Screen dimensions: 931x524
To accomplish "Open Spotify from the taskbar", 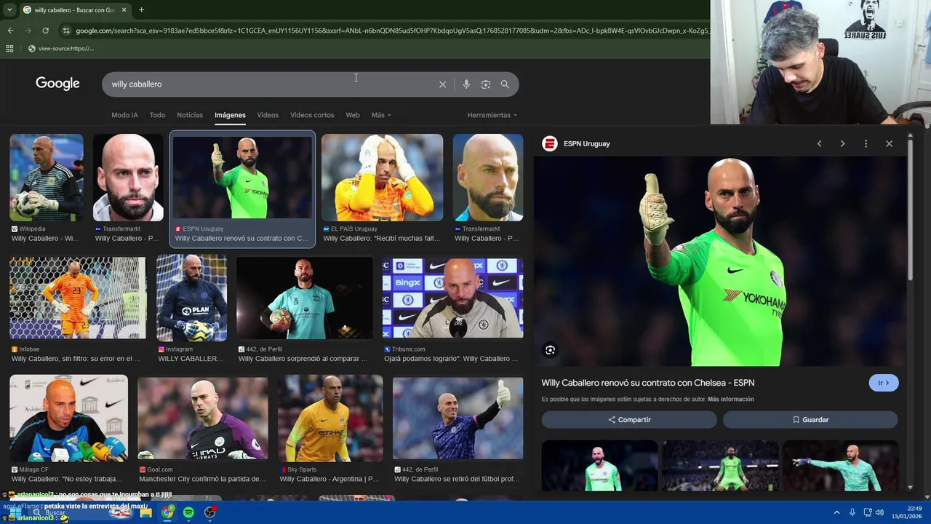I will [188, 512].
